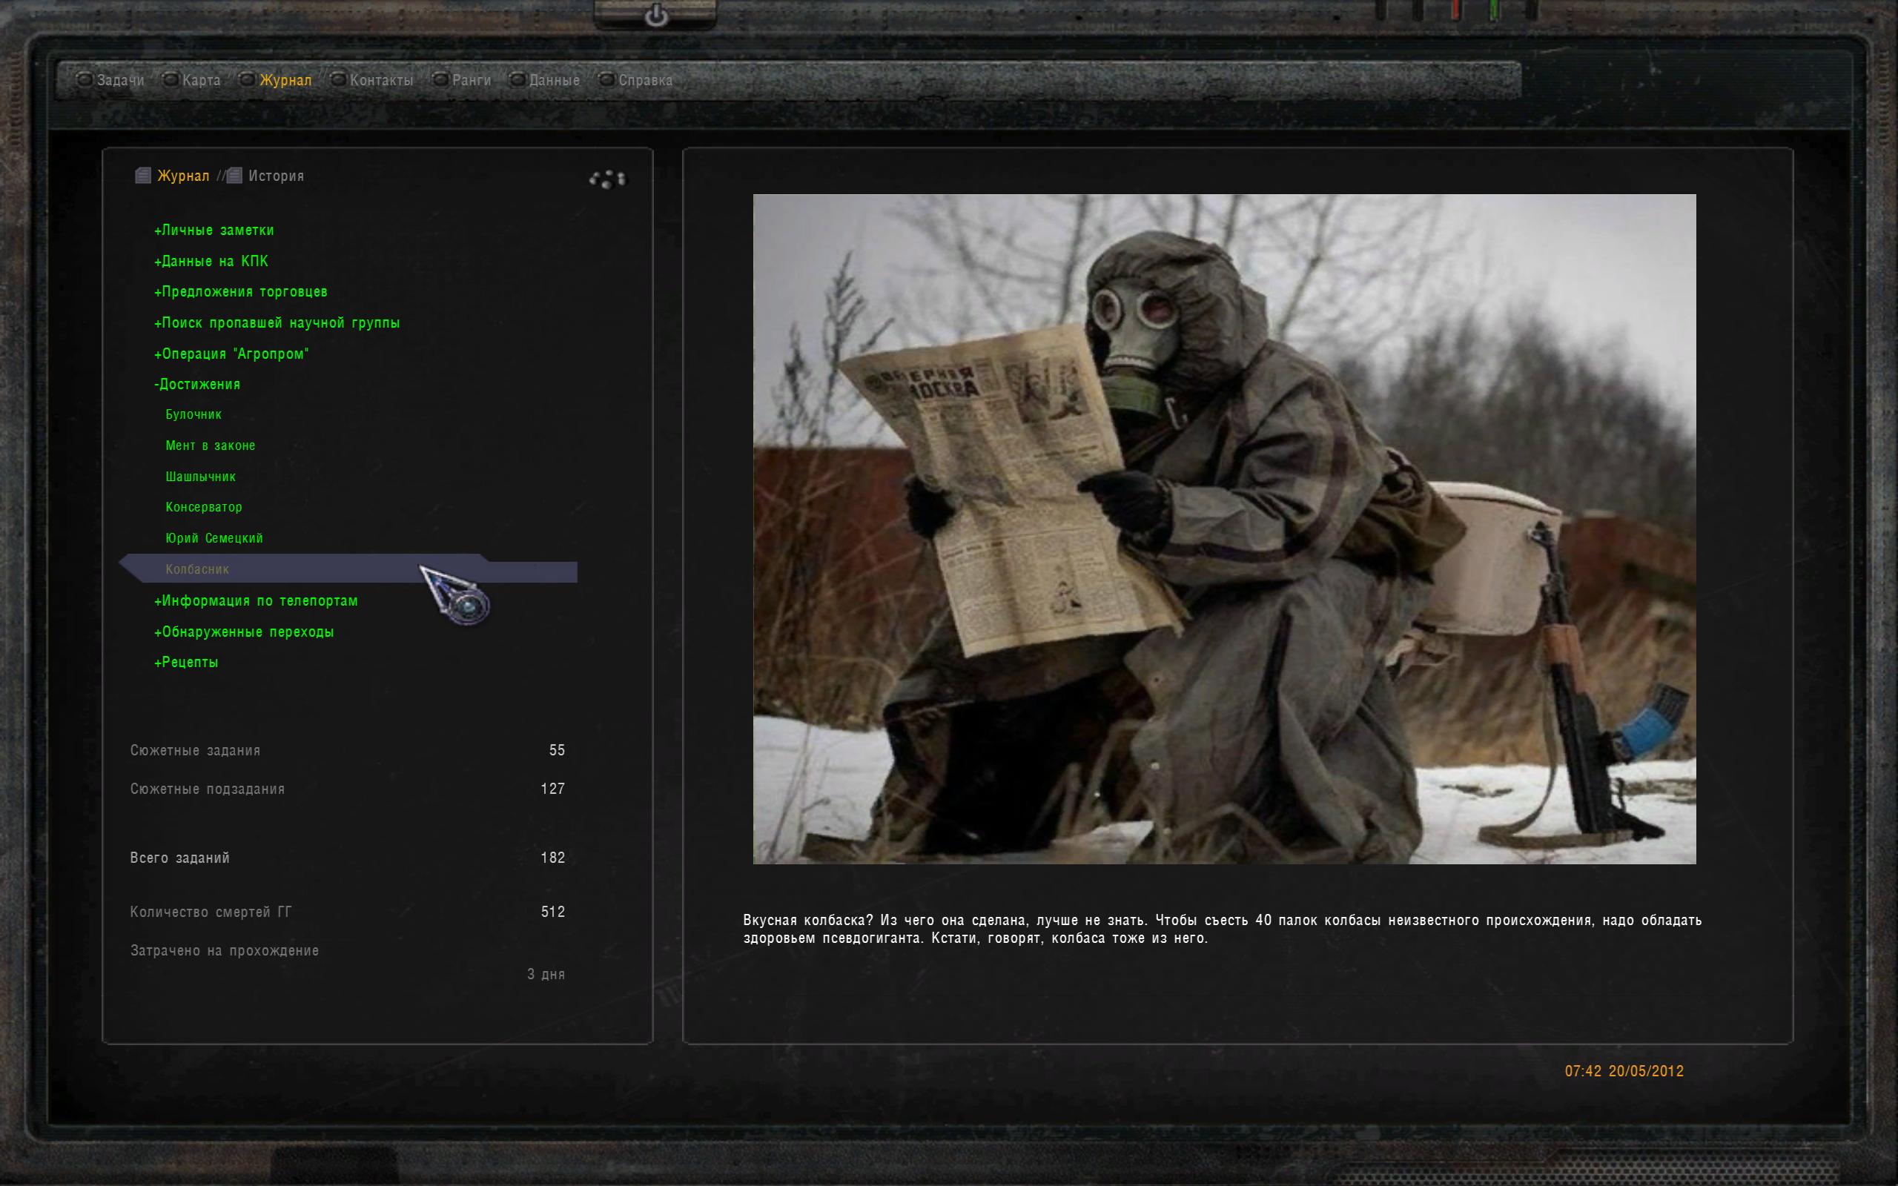Image resolution: width=1898 pixels, height=1186 pixels.
Task: Click the indicator bulb beside Карта
Action: [x=171, y=79]
